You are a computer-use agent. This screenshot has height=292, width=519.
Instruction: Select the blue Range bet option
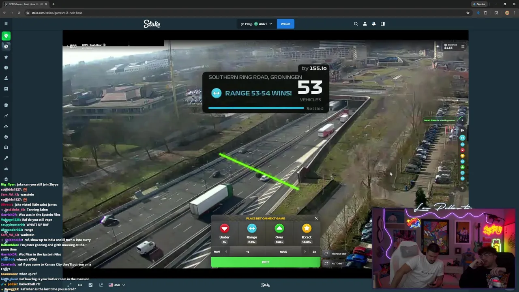tap(252, 234)
